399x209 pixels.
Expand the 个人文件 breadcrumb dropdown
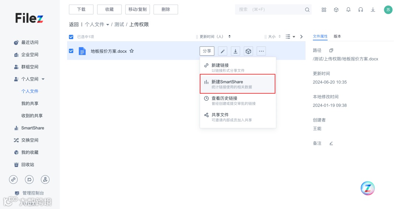tap(108, 25)
